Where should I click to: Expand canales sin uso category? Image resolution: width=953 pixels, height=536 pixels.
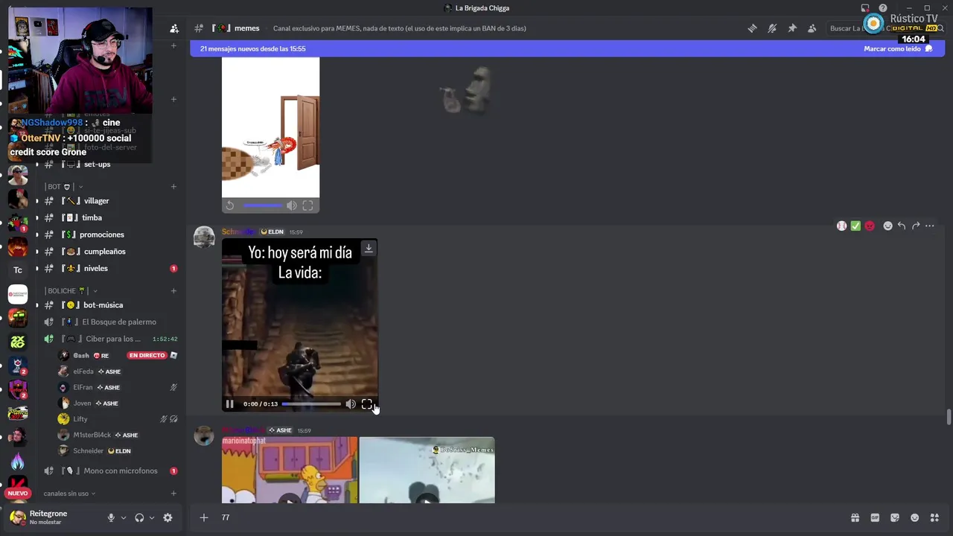tap(69, 493)
